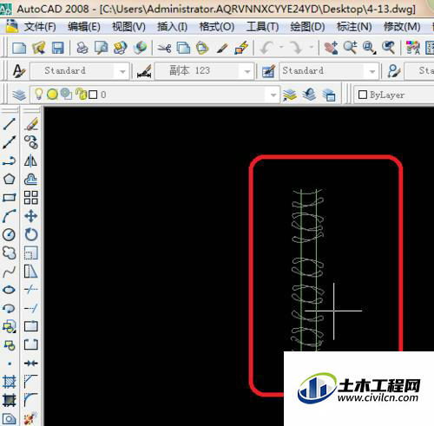This screenshot has height=426, width=434.
Task: Select the Break at Point tool
Action: [x=31, y=327]
